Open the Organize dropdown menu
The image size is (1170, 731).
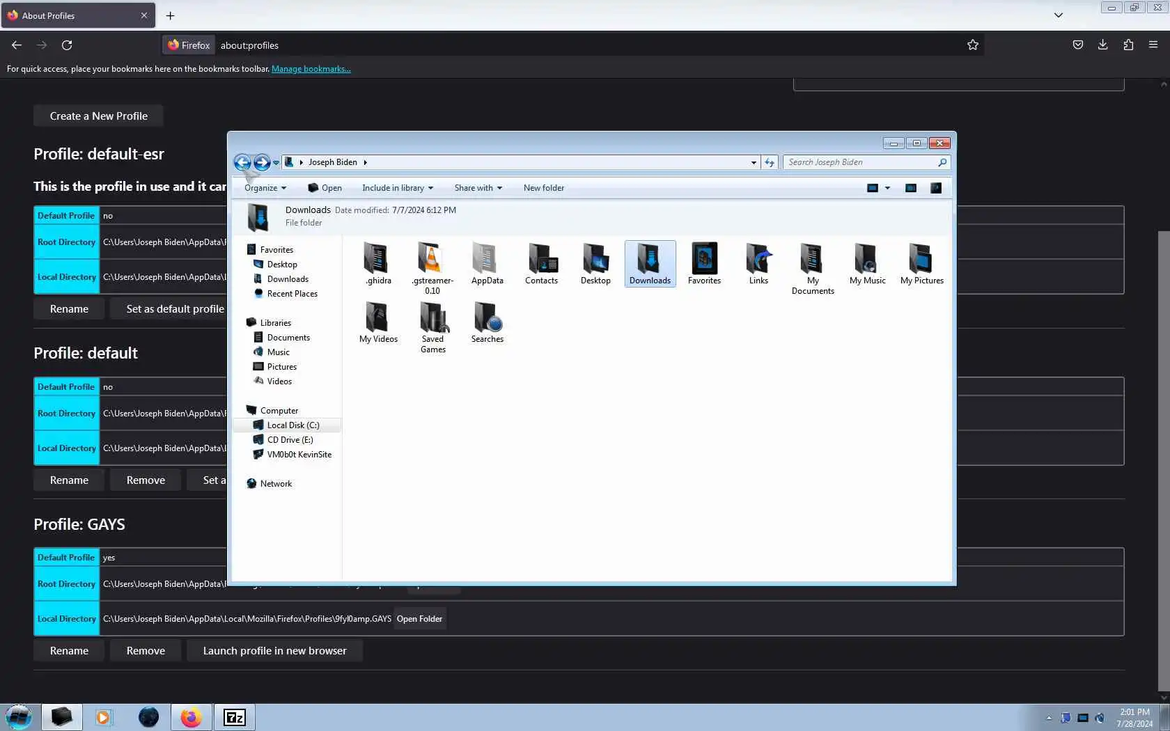(265, 188)
